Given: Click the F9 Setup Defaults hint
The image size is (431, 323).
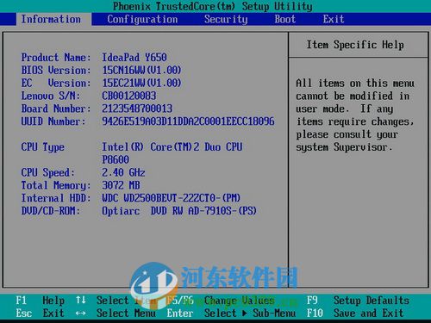Looking at the screenshot, I should [358, 301].
